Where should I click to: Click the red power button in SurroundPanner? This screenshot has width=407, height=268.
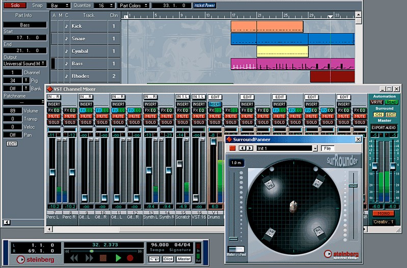tap(232, 148)
